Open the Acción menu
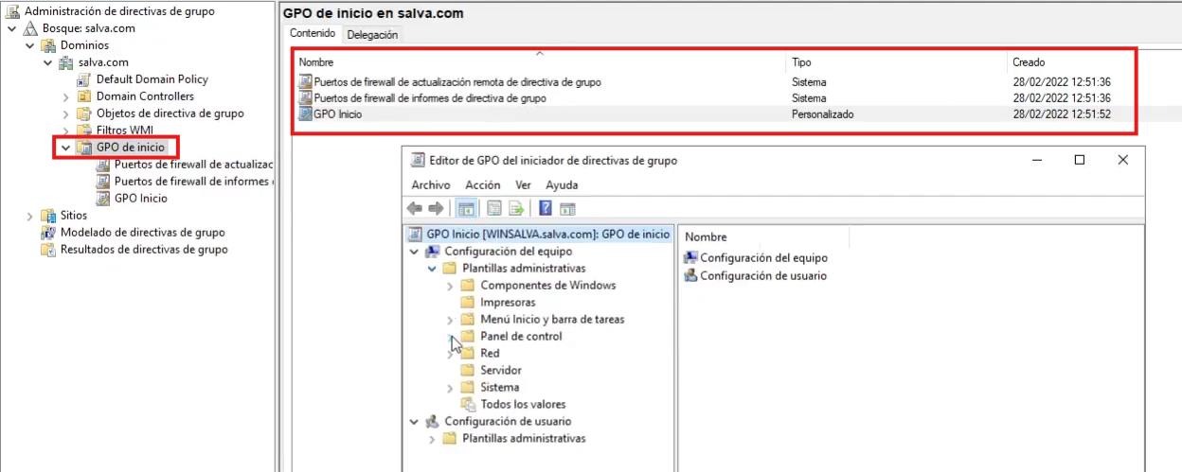 click(482, 185)
